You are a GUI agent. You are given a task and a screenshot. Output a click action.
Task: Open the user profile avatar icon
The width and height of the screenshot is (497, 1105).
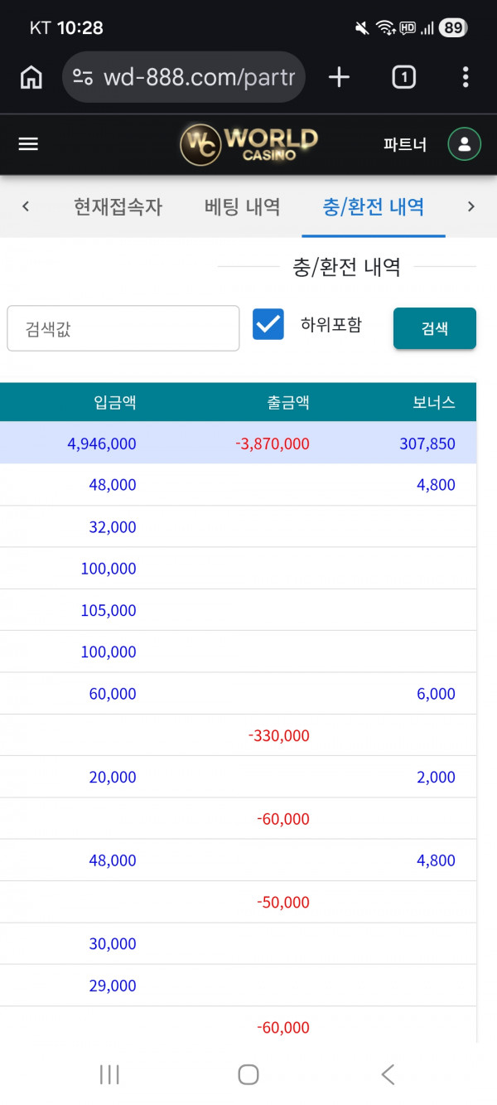point(464,144)
